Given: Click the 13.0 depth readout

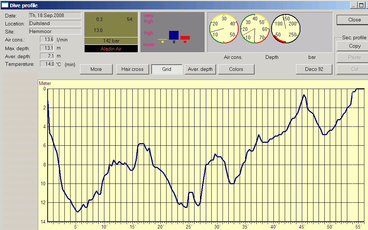Looking at the screenshot, I should point(98,30).
